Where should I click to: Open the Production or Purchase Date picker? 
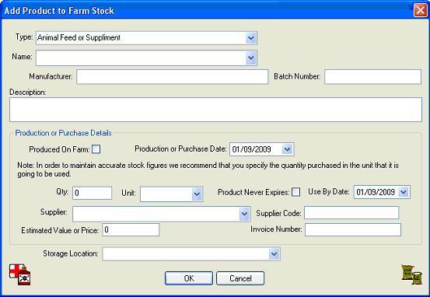(x=287, y=149)
